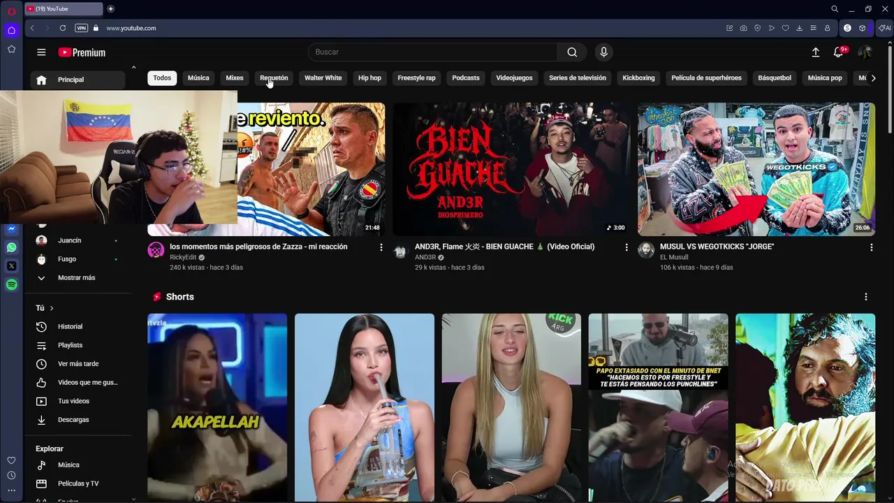Open the YouTube hamburger guide menu
Screen dimensions: 894x503
(41, 52)
